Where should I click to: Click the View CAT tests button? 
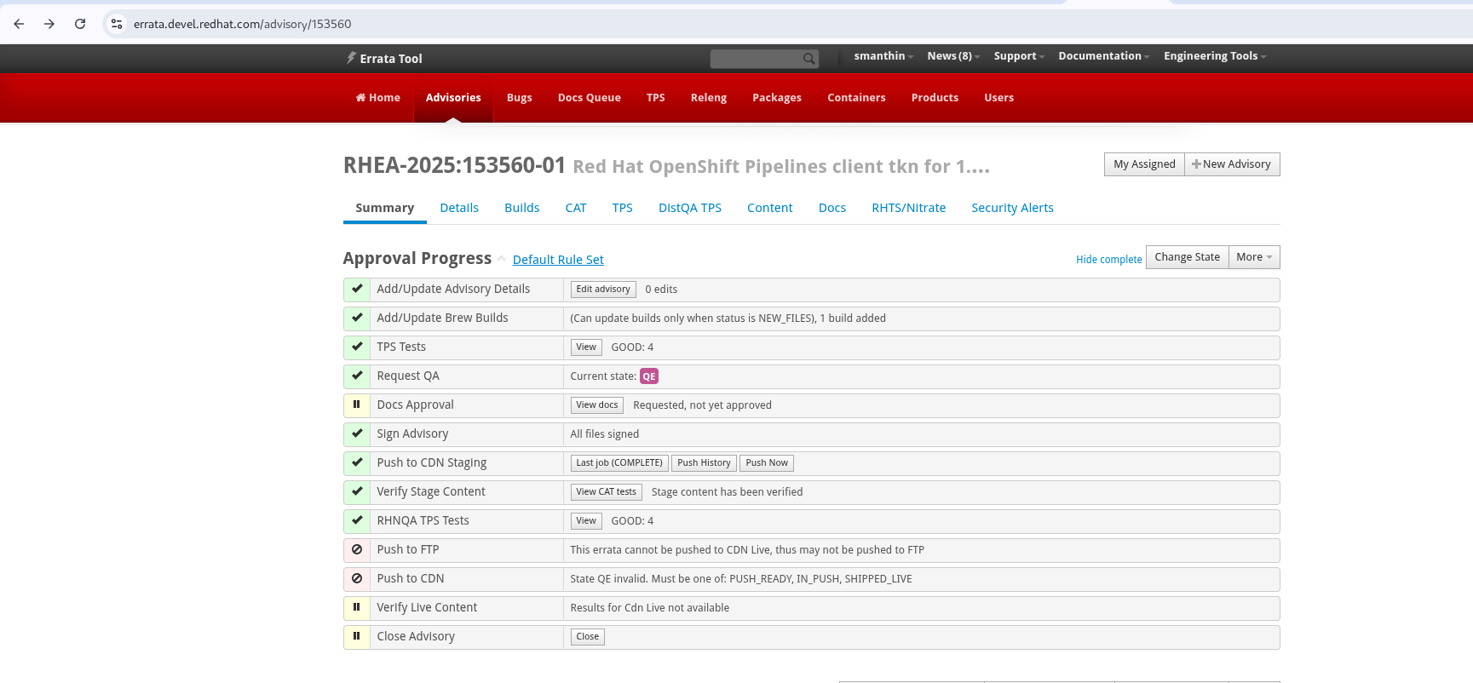[x=607, y=492]
